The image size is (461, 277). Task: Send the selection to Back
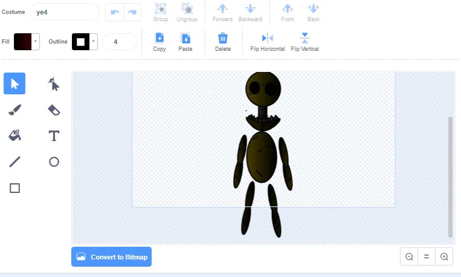314,13
